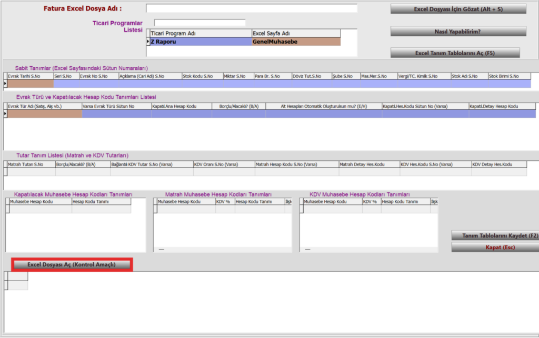Click the Matrah Tutarı S.No column header

(31, 165)
